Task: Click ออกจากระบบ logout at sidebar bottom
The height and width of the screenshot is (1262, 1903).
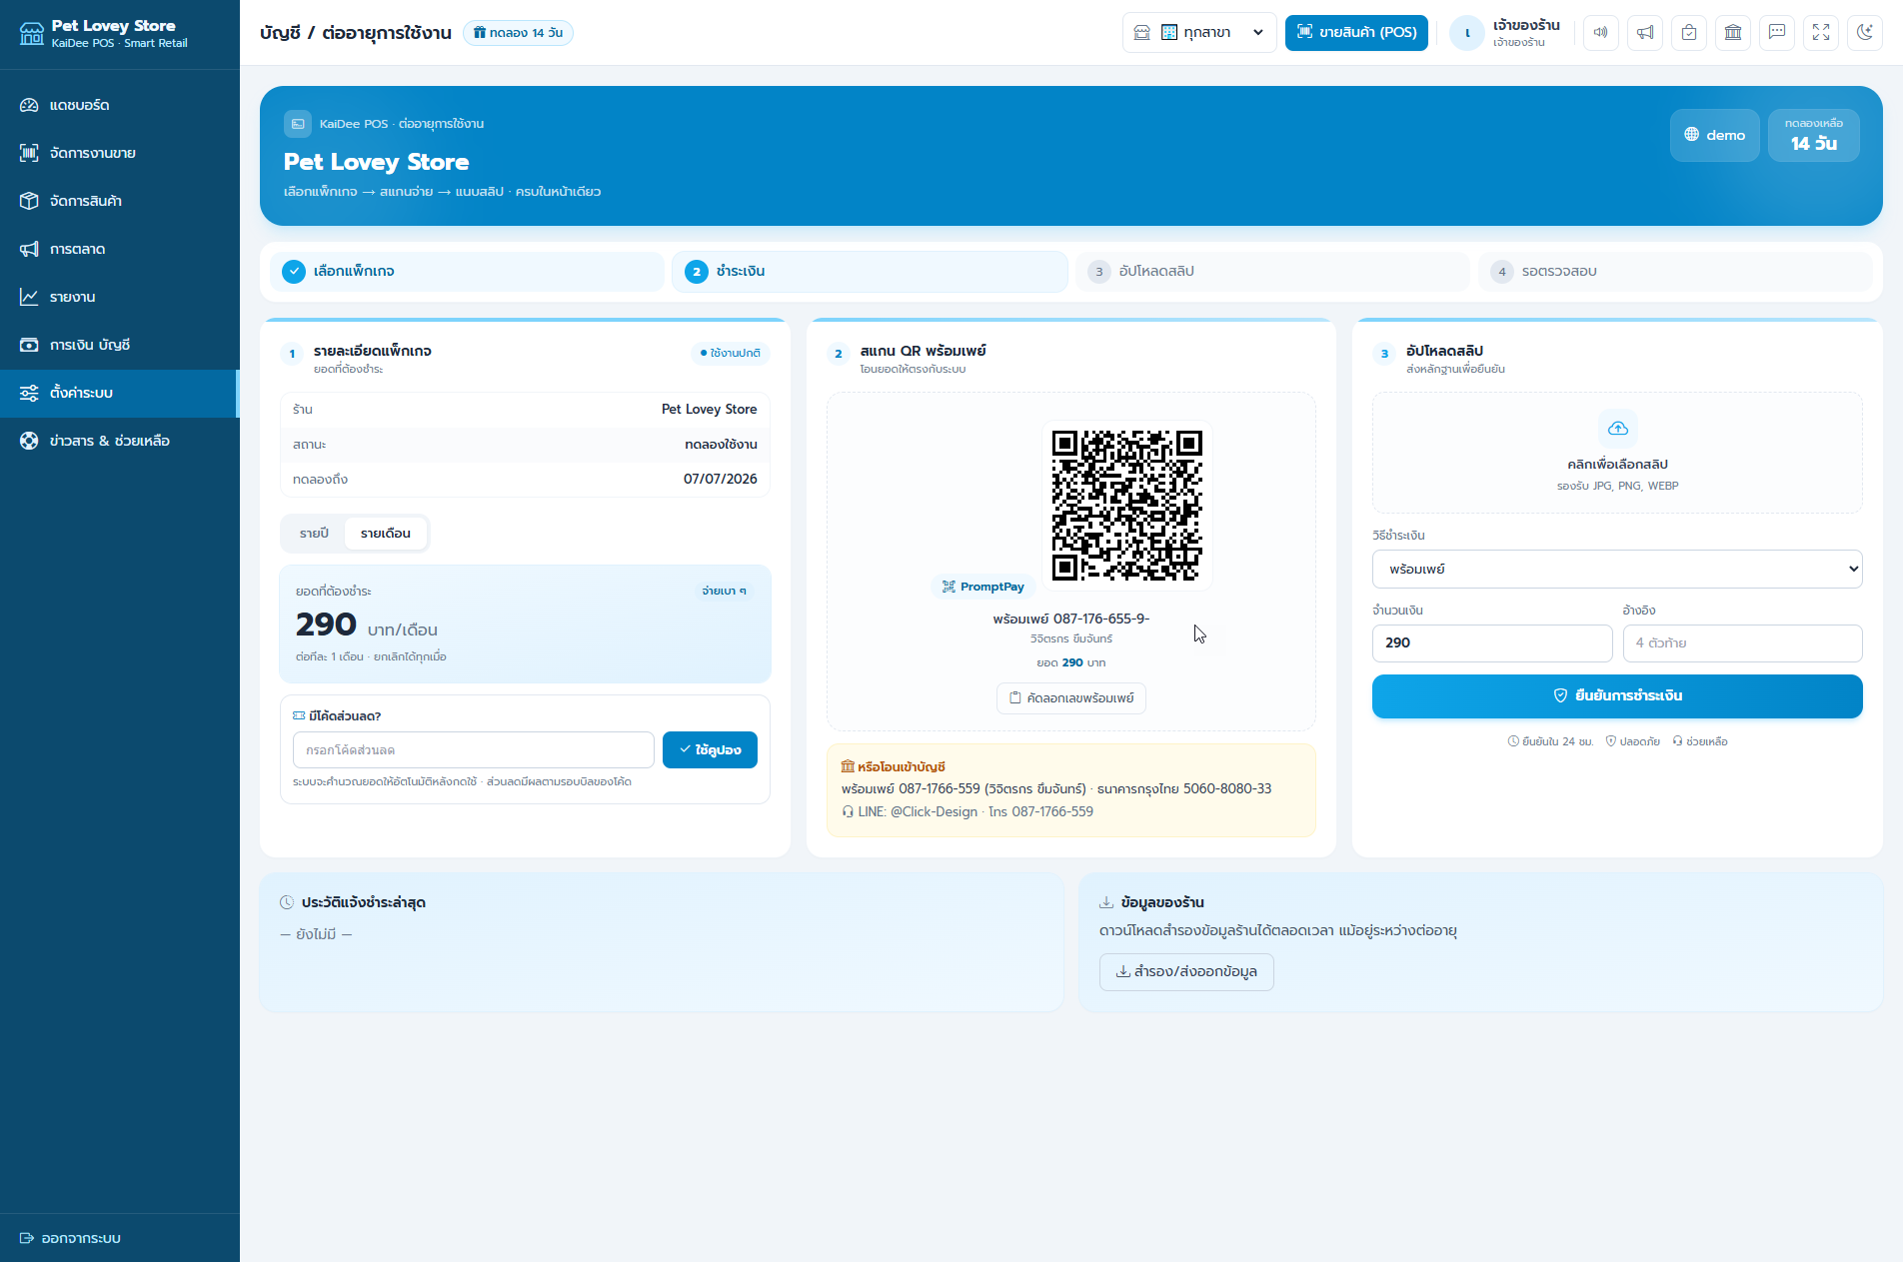Action: click(x=70, y=1238)
